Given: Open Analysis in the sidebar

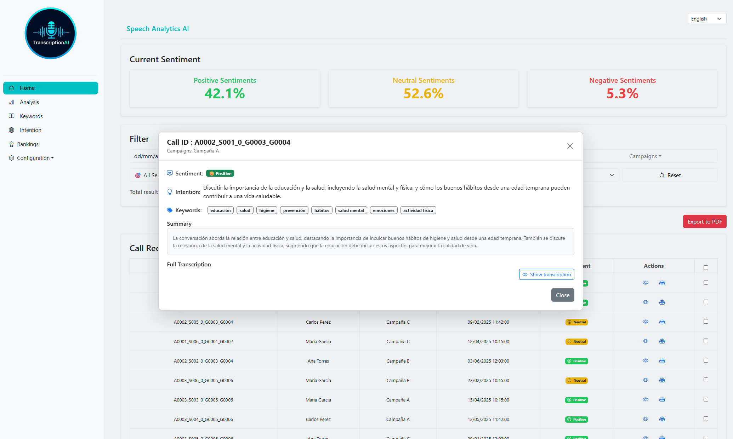Looking at the screenshot, I should [29, 102].
